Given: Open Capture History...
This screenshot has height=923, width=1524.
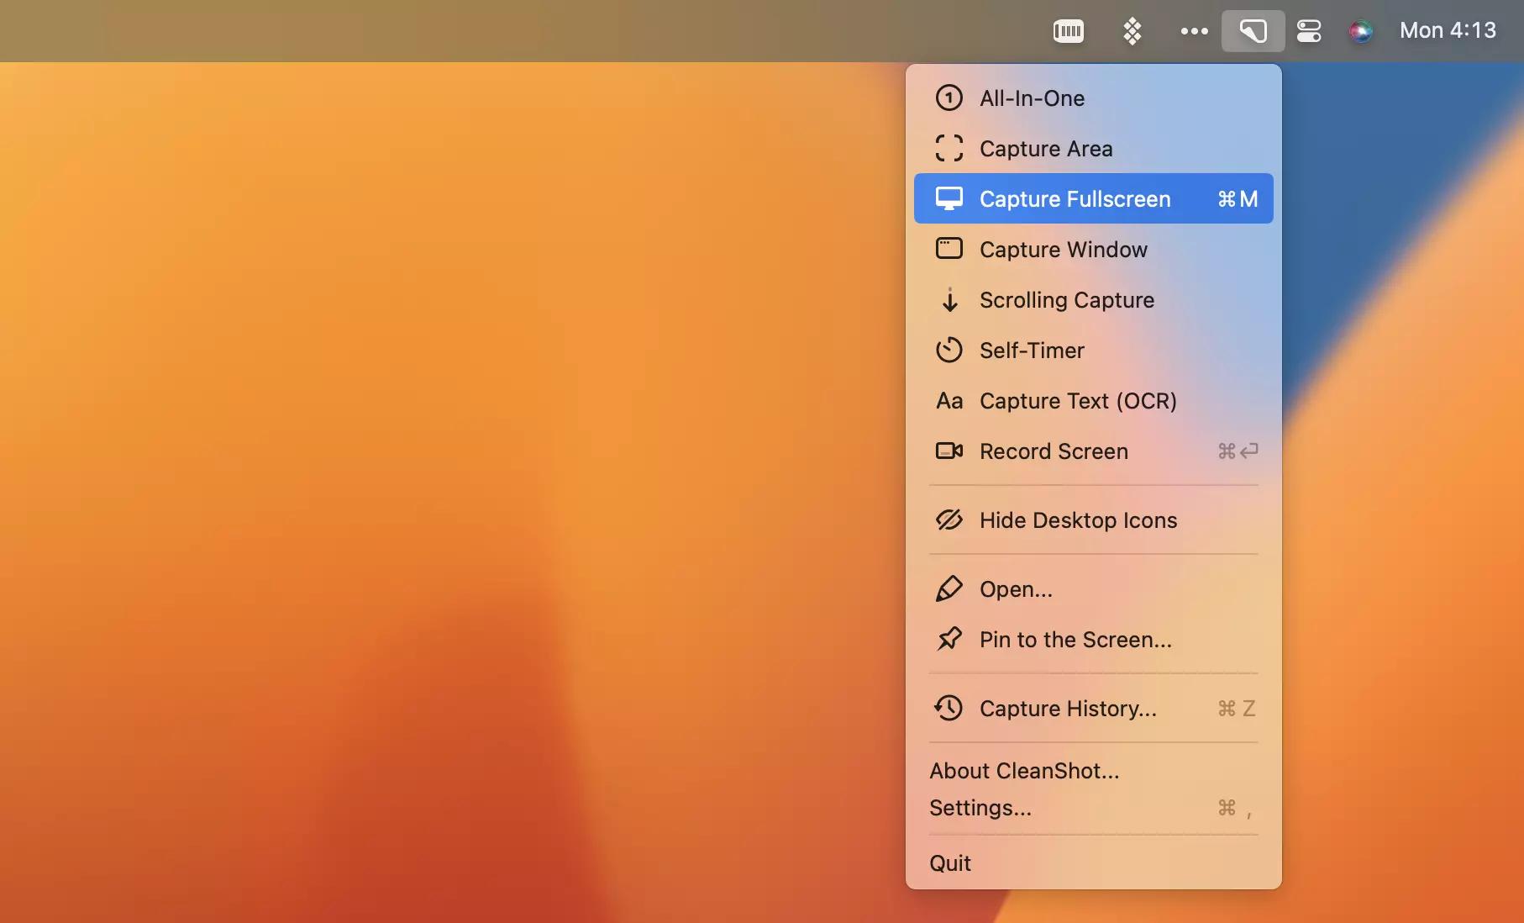Looking at the screenshot, I should tap(1094, 709).
